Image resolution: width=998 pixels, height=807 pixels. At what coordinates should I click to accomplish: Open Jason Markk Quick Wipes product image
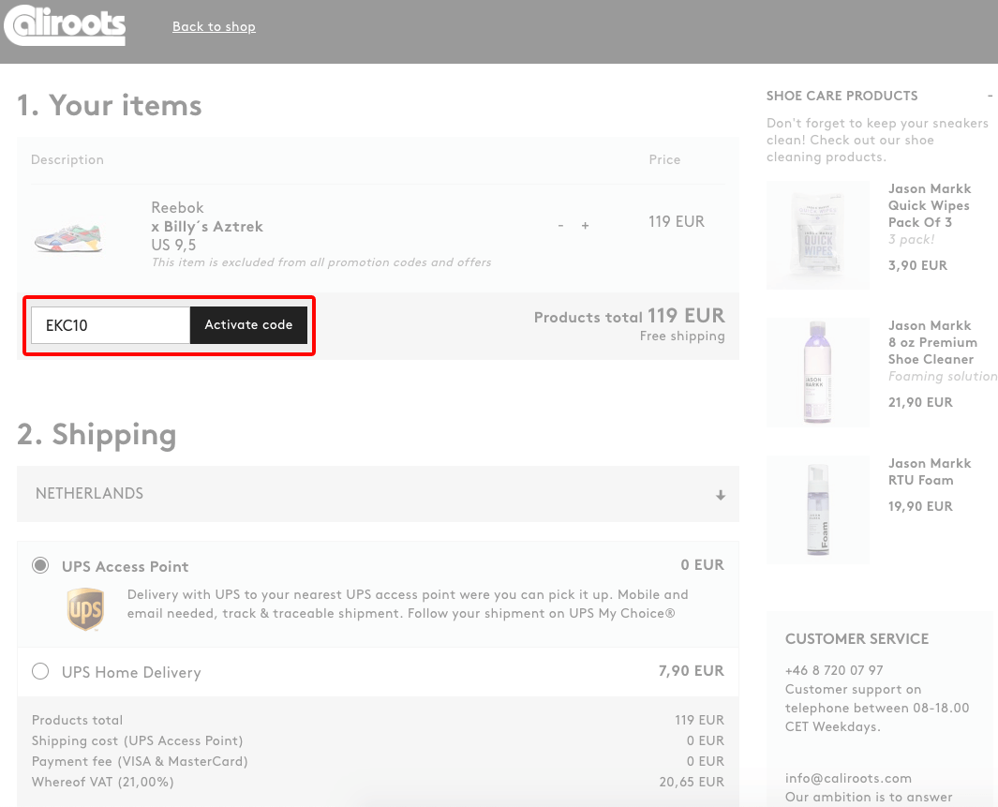point(818,235)
